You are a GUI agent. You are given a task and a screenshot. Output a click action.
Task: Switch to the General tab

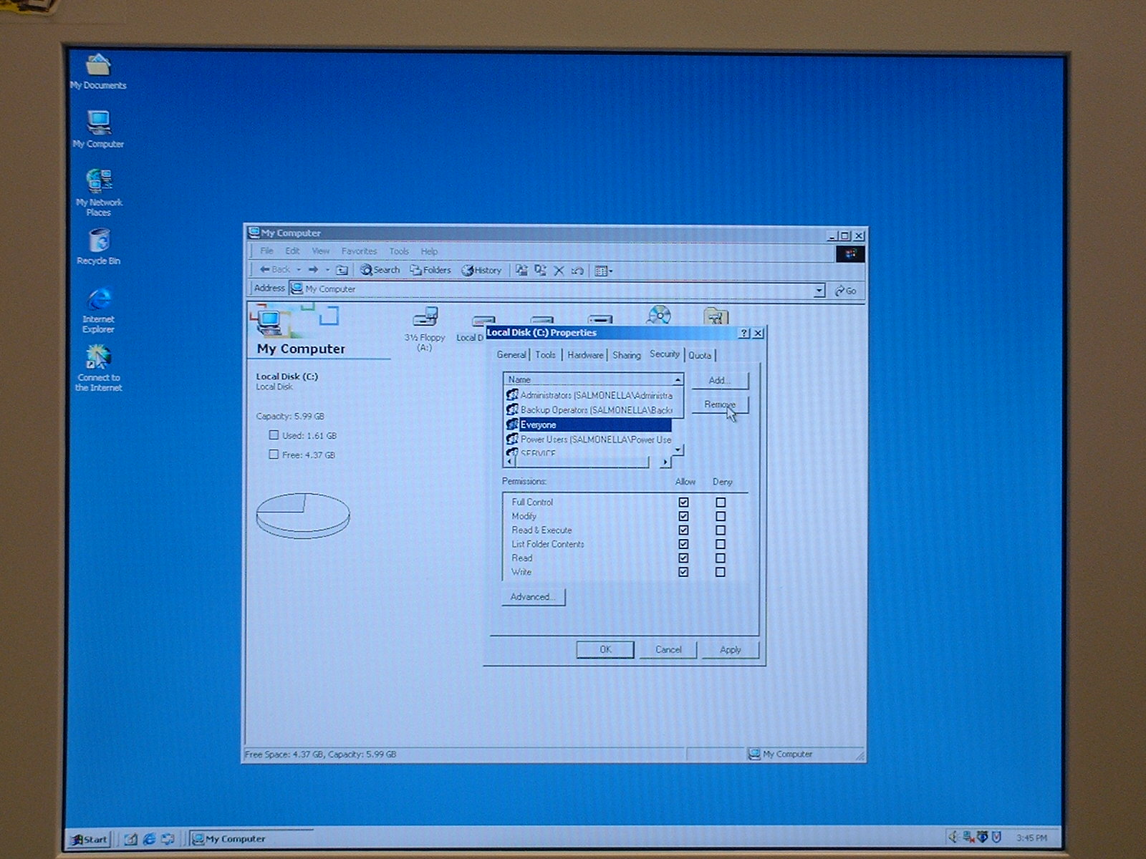coord(511,355)
